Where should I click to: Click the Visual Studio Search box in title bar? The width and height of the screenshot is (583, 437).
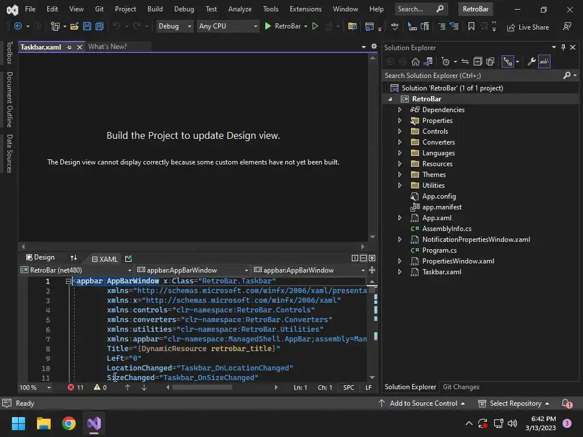421,9
